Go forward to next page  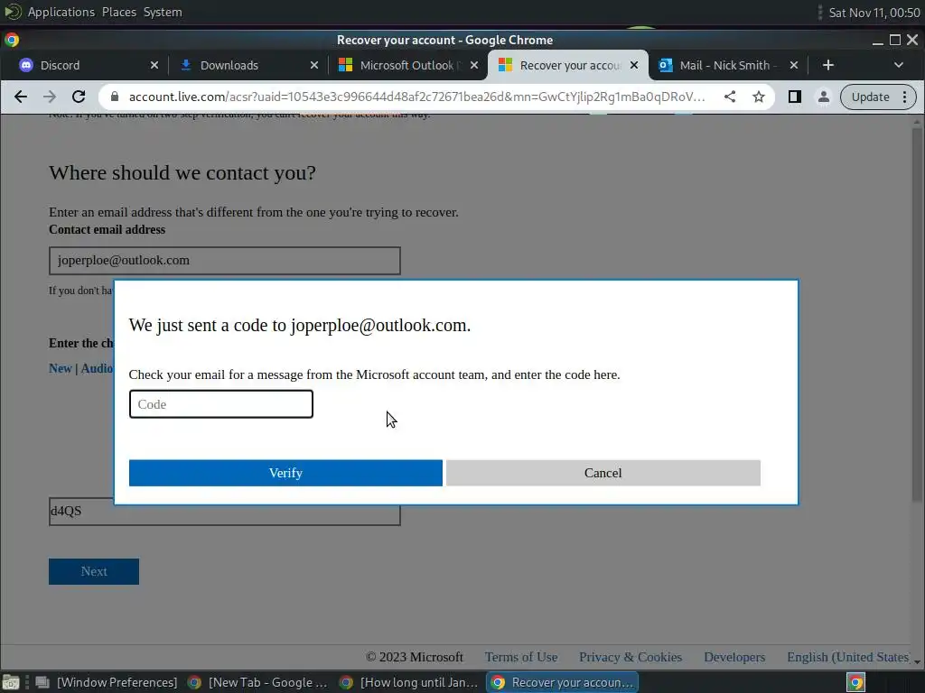point(50,97)
